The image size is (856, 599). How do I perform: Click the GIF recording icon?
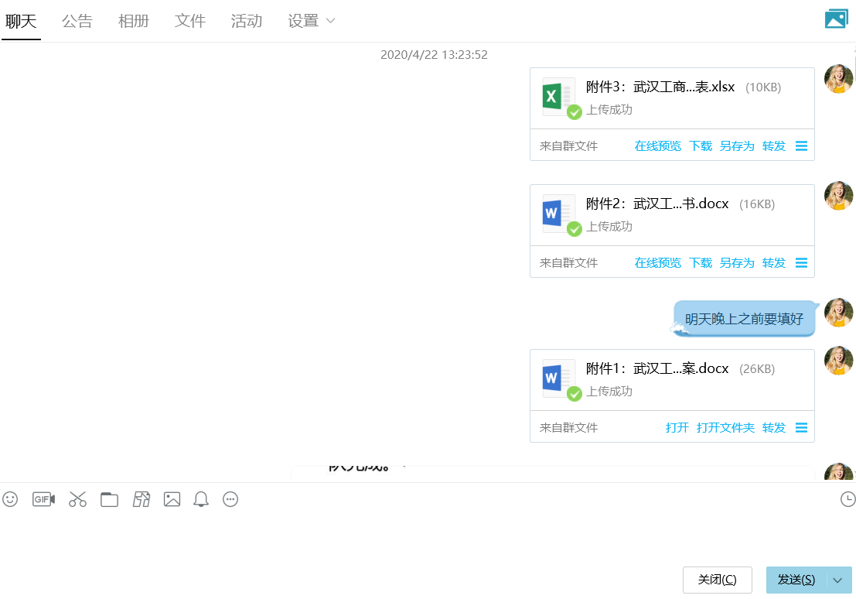pyautogui.click(x=43, y=499)
